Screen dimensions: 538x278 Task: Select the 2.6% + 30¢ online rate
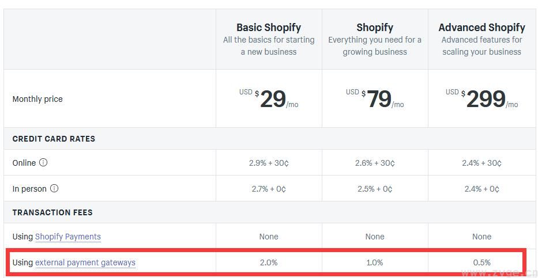point(375,163)
